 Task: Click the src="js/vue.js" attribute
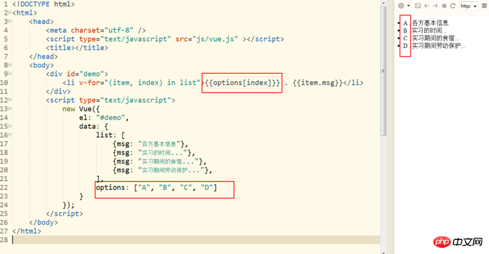coord(207,39)
